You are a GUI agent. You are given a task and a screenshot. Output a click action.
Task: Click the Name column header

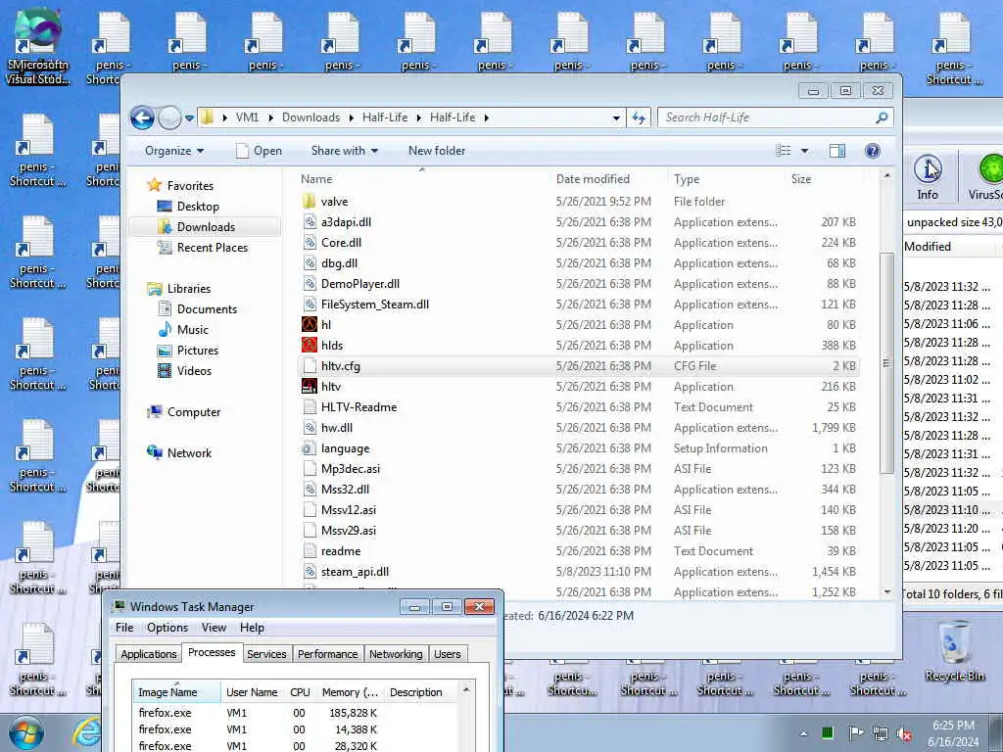pos(316,180)
